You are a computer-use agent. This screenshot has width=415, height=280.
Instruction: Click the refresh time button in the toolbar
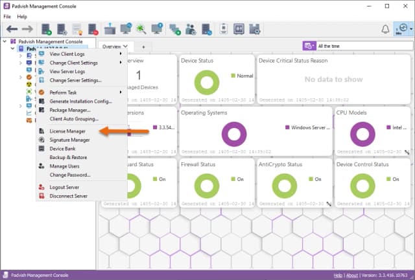point(401,29)
